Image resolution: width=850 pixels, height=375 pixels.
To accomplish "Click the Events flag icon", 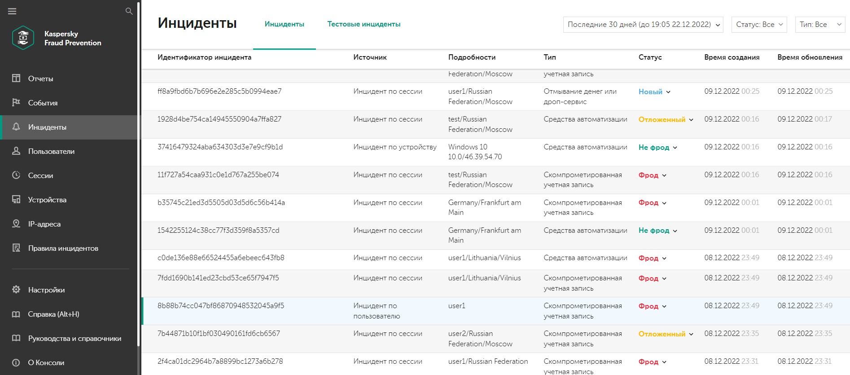I will tap(16, 103).
